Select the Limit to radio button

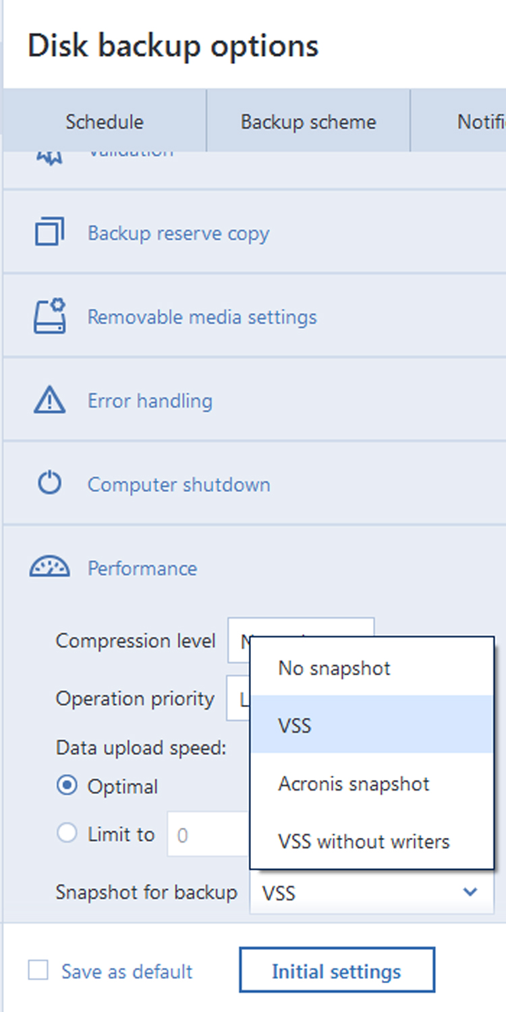tap(67, 834)
